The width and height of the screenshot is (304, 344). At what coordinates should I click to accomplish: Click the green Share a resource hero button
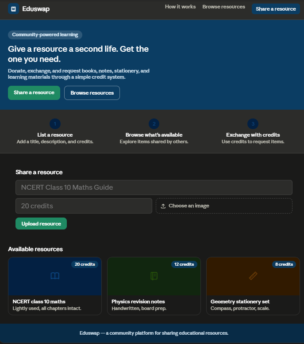pyautogui.click(x=34, y=93)
